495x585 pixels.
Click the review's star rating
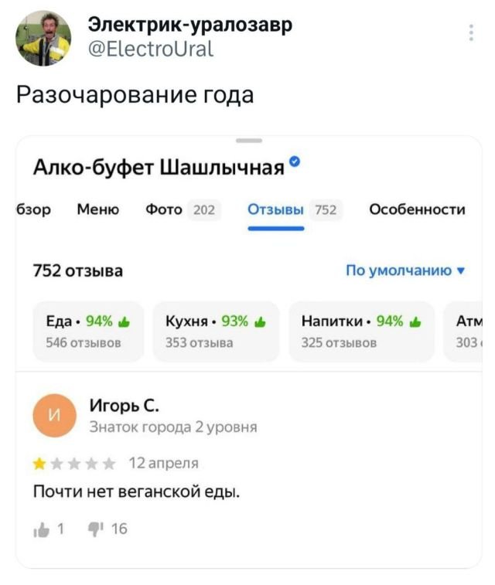[x=74, y=464]
